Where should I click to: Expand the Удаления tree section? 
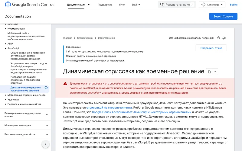(x=5, y=100)
